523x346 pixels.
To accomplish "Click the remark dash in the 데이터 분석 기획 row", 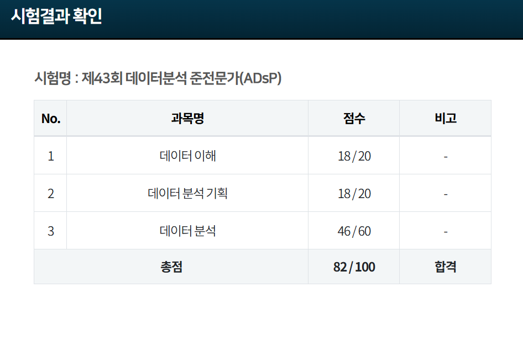I will [x=446, y=194].
